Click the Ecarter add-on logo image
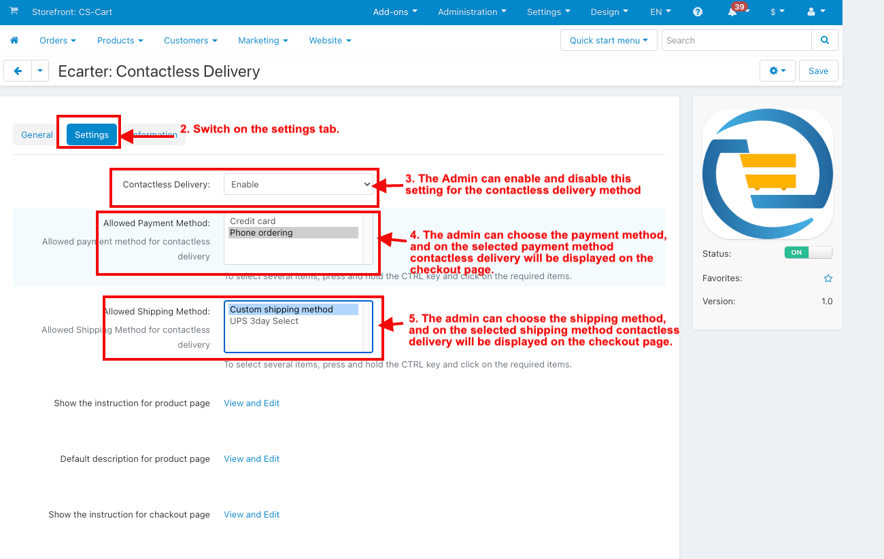The image size is (884, 559). pos(768,173)
